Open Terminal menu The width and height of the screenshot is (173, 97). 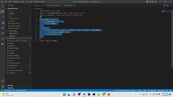pos(36,2)
